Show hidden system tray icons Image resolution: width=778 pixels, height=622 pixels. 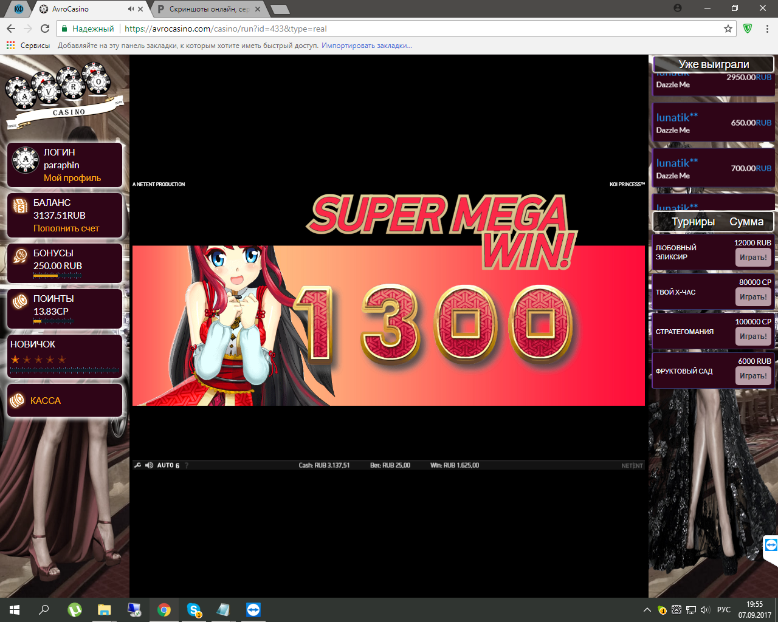(x=647, y=610)
